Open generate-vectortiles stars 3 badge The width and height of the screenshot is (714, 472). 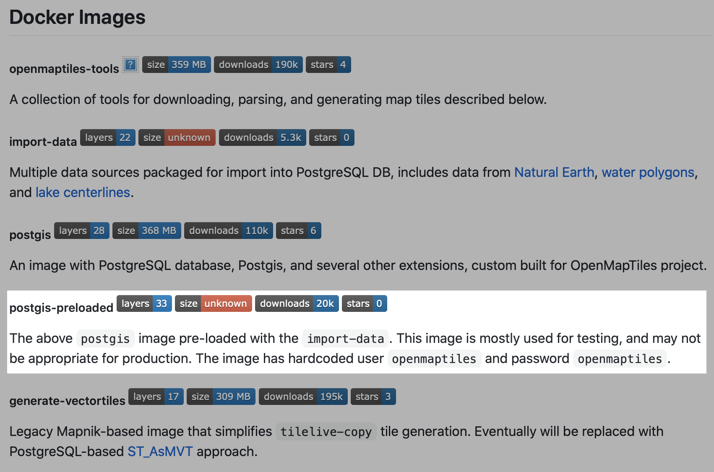[373, 397]
